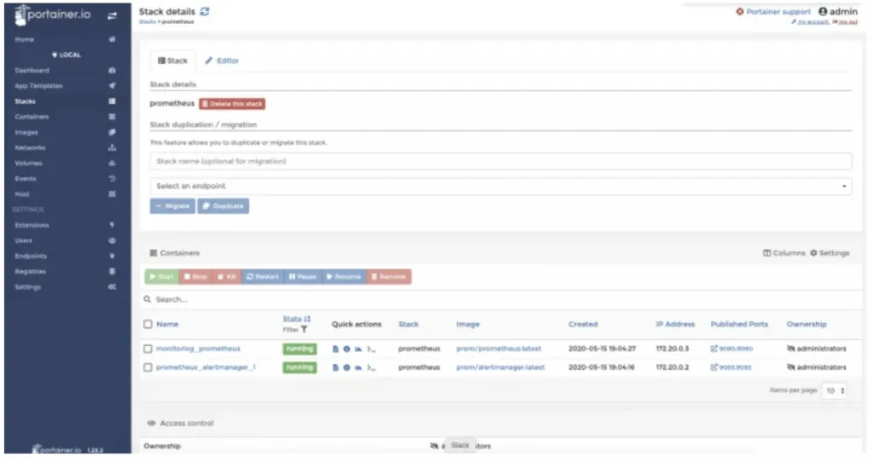This screenshot has width=874, height=462.
Task: Switch to the Editor tab
Action: coord(222,61)
